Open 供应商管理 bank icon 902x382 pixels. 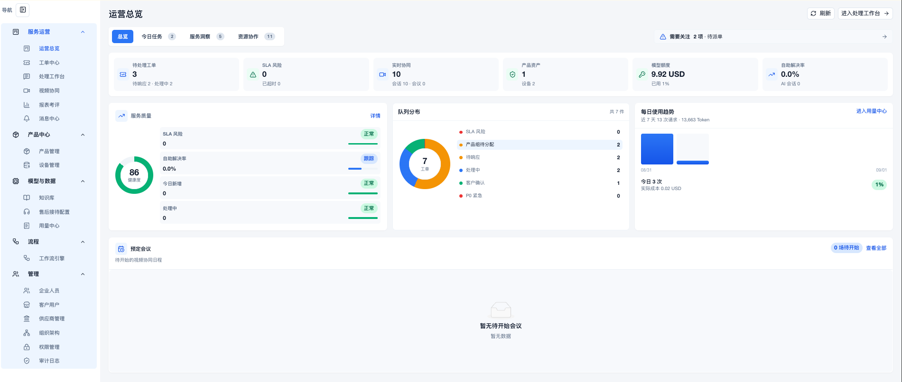27,318
